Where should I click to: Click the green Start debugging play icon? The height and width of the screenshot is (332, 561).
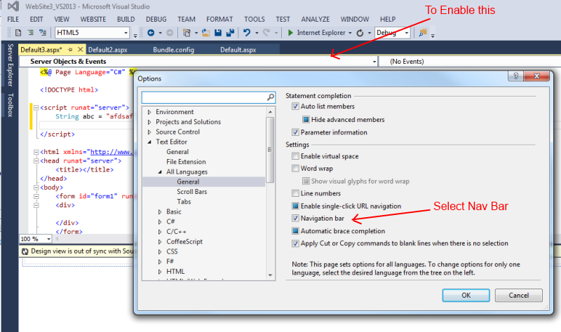(x=290, y=33)
